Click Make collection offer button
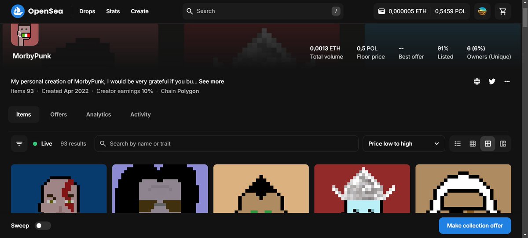The width and height of the screenshot is (528, 238). pyautogui.click(x=475, y=226)
